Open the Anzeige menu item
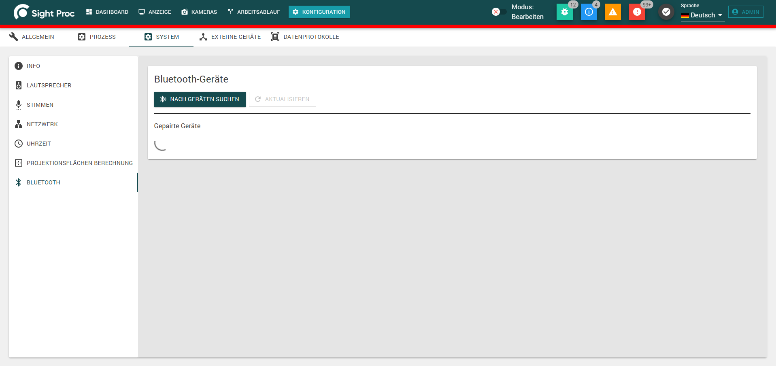The height and width of the screenshot is (366, 776). click(155, 12)
